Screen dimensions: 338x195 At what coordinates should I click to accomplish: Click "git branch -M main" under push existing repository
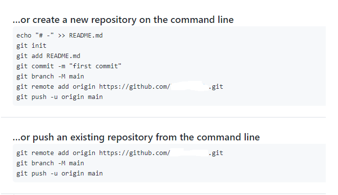[x=50, y=163]
